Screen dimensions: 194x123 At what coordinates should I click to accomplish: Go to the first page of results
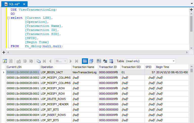(44, 61)
